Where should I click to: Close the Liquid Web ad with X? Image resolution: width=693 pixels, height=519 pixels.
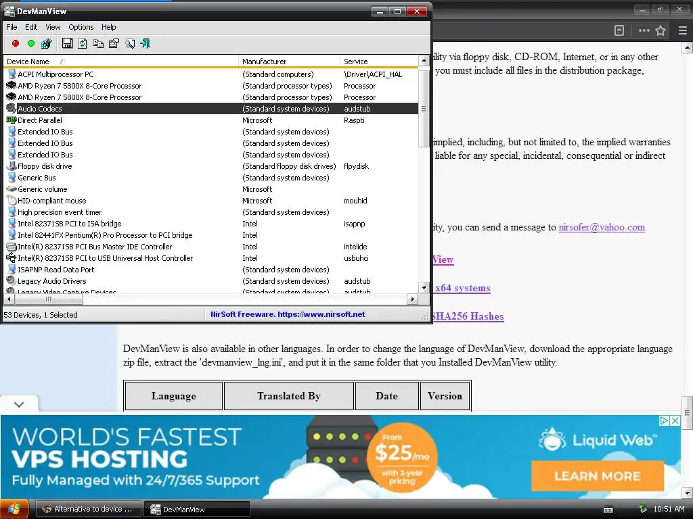675,420
